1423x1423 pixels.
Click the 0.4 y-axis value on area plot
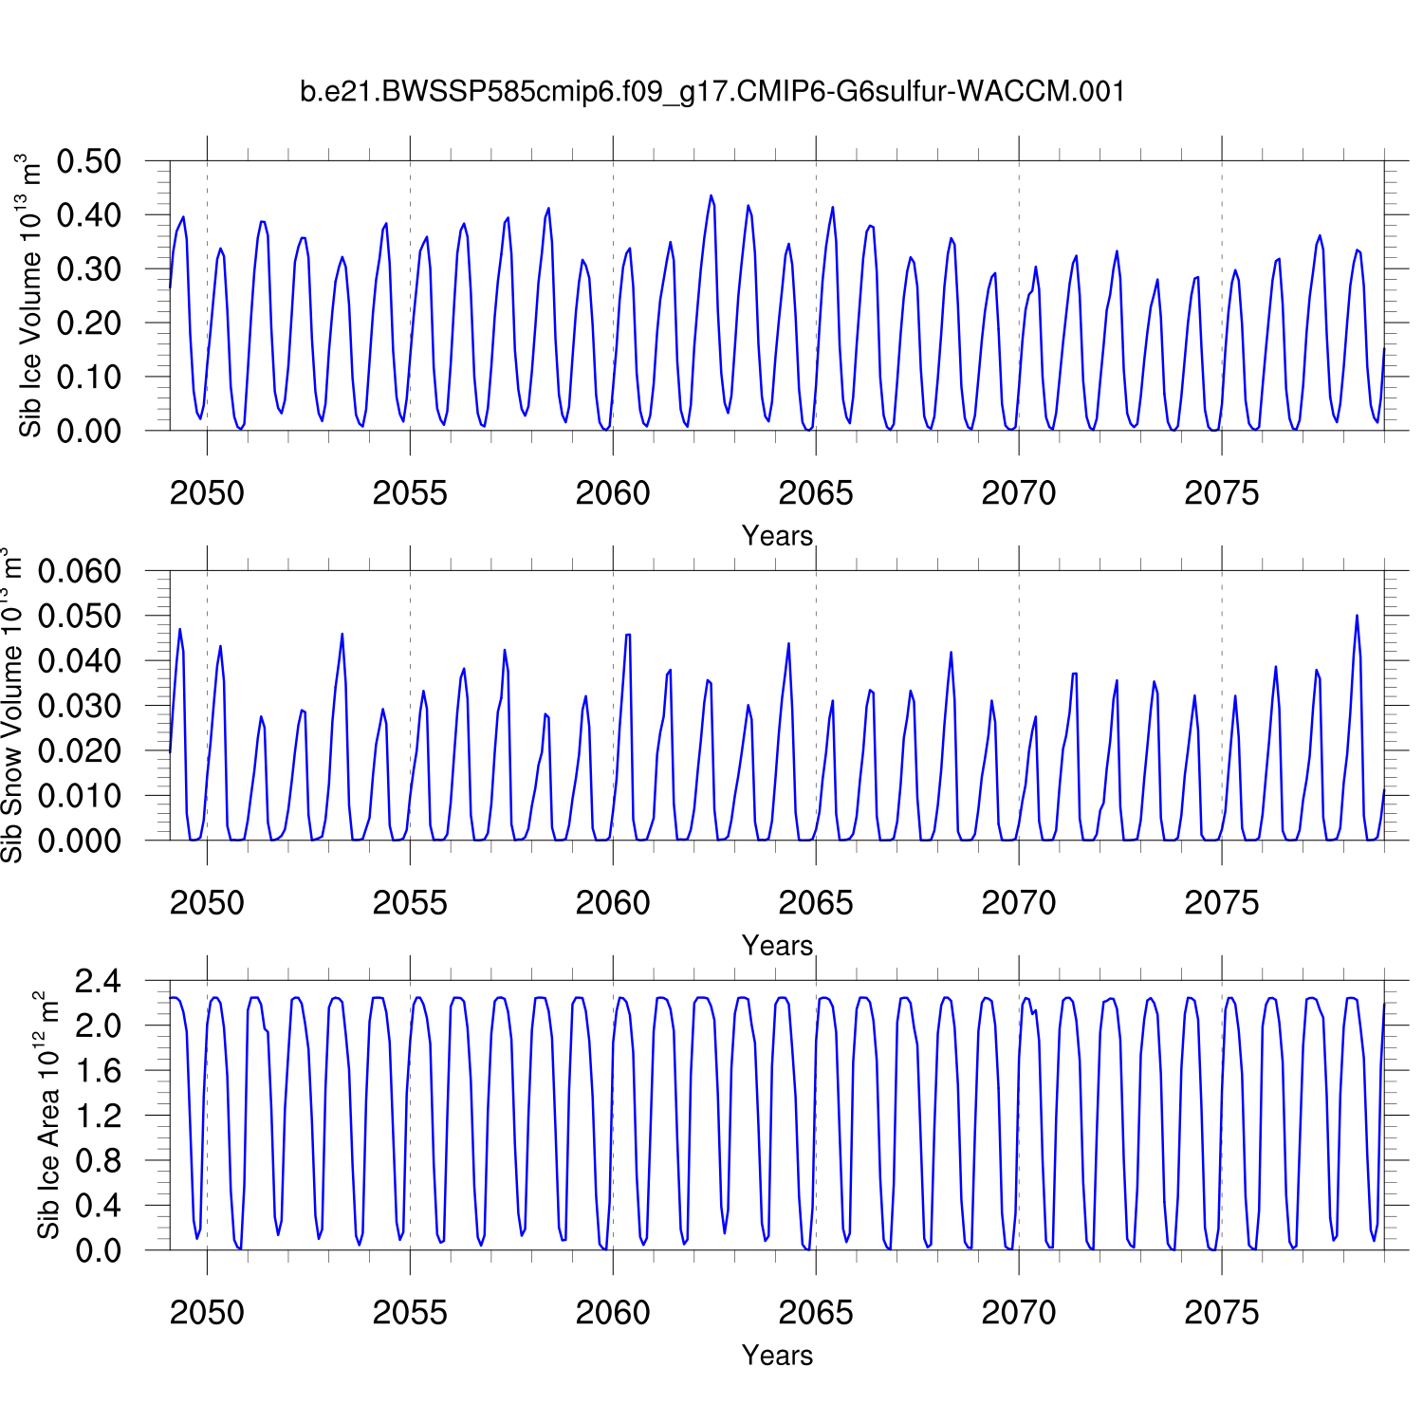(99, 1206)
